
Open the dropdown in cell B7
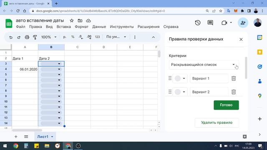tap(59, 85)
